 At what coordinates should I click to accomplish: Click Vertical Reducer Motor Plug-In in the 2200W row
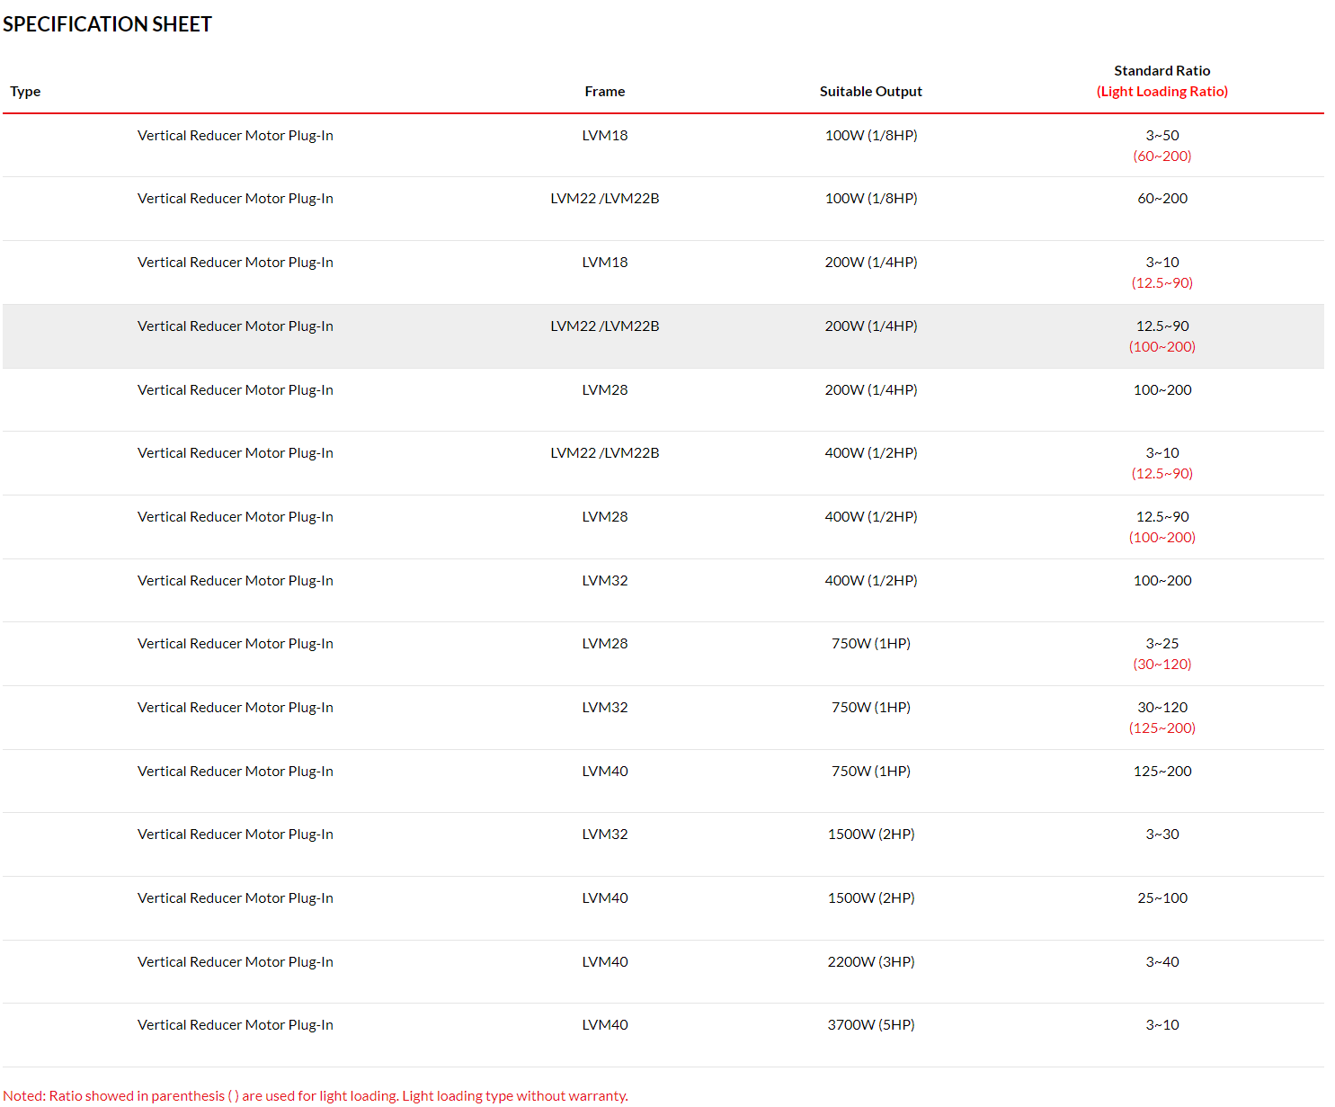pos(236,962)
